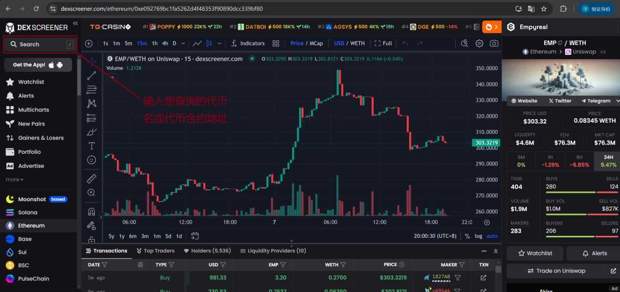Toggle MCap display in Price/MCap switch
Image resolution: width=620 pixels, height=292 pixels.
point(316,43)
